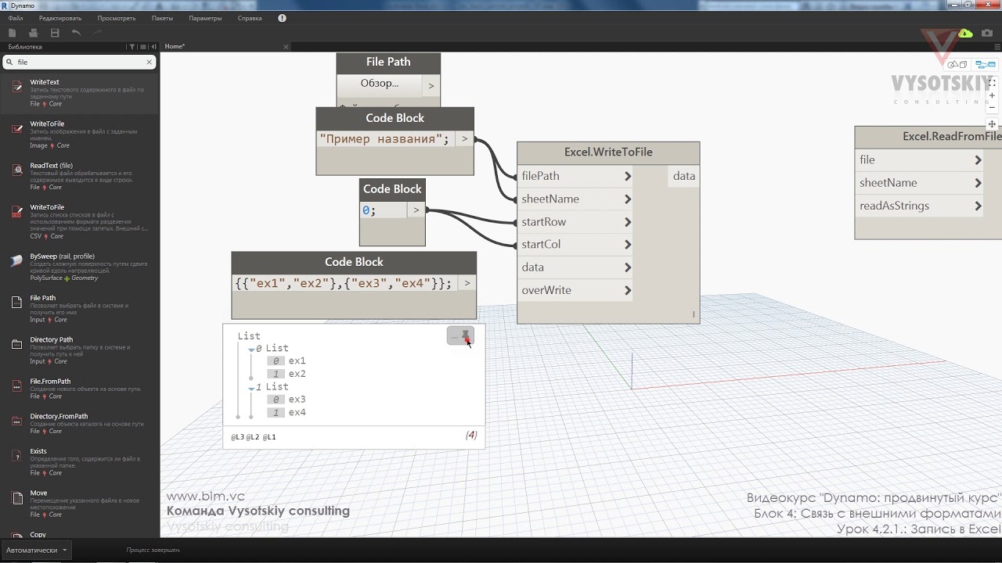Switch to geometry background preview view
Viewport: 1002px width, 563px height.
click(957, 64)
